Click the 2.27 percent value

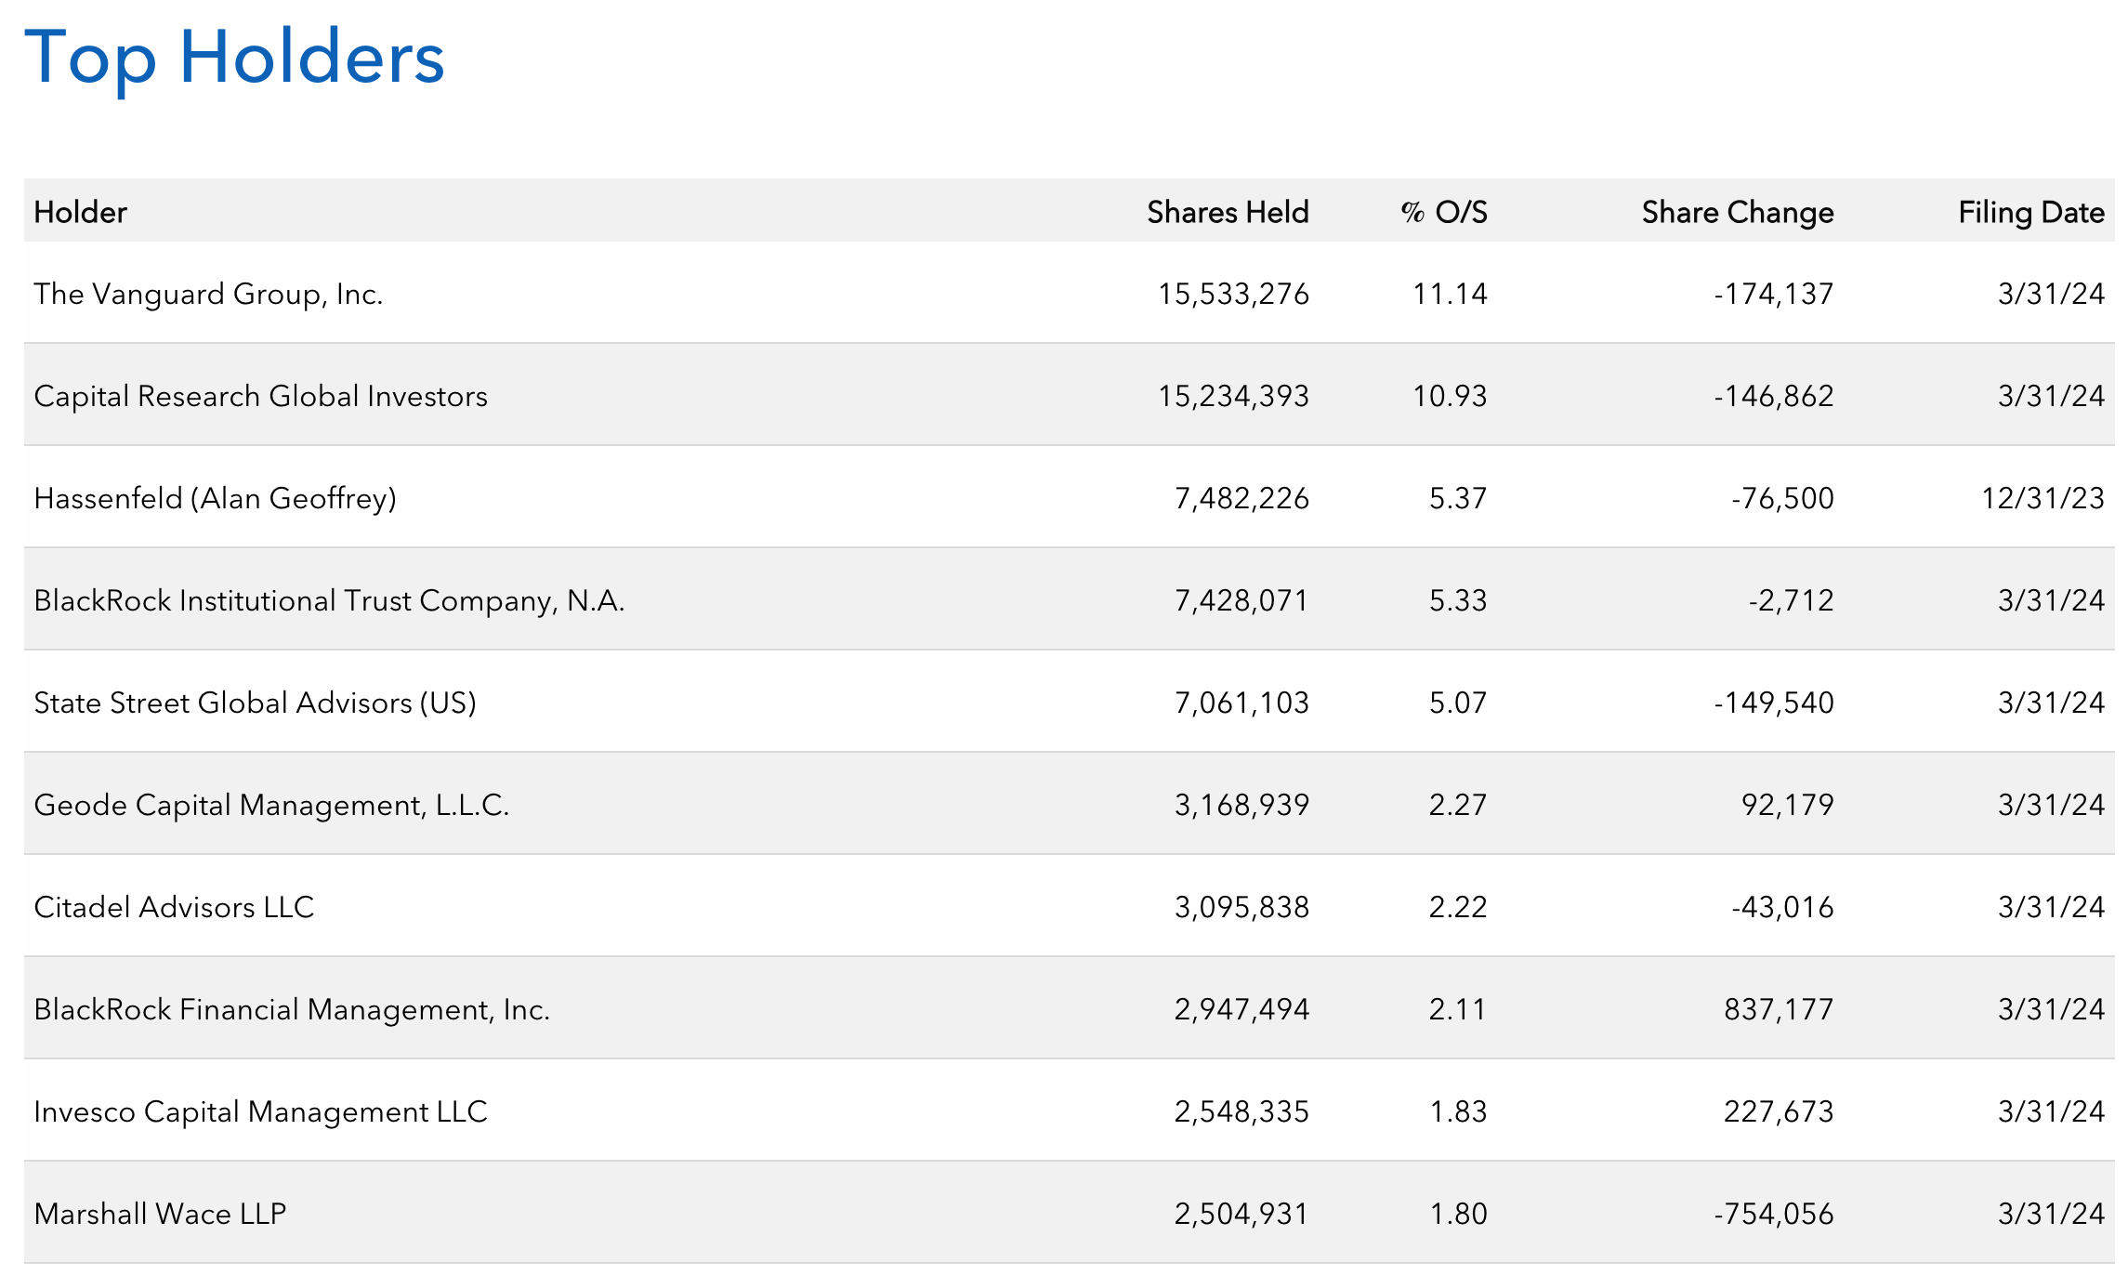(x=1458, y=805)
